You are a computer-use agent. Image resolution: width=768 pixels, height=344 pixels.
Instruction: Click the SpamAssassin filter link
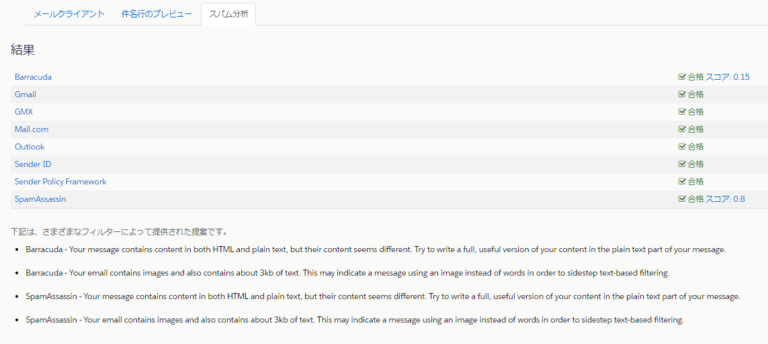(40, 199)
